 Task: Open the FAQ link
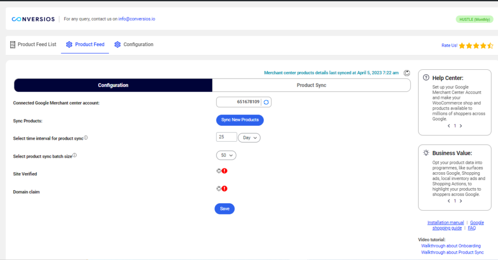[x=472, y=228]
